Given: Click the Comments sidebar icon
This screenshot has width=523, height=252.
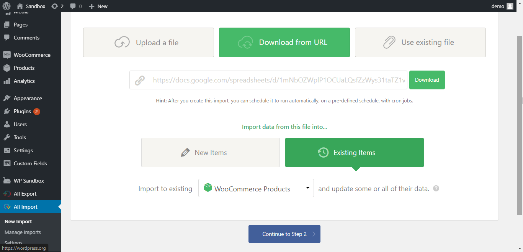Looking at the screenshot, I should click(7, 38).
